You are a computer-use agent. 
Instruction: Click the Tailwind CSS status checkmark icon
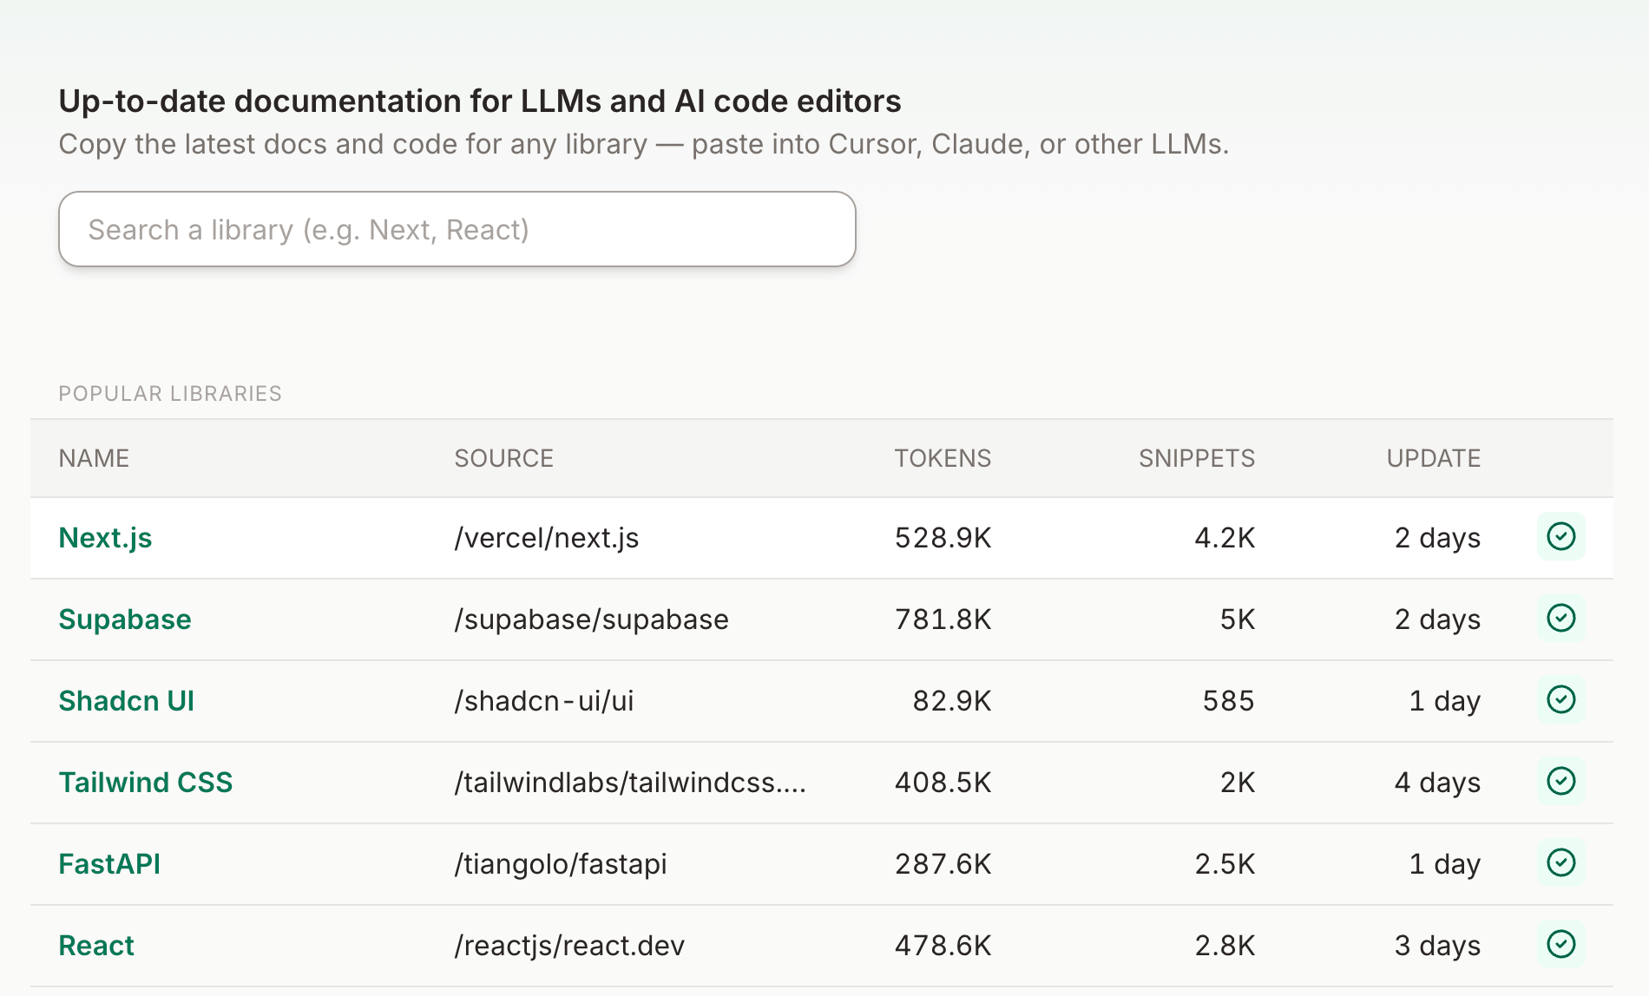1560,782
